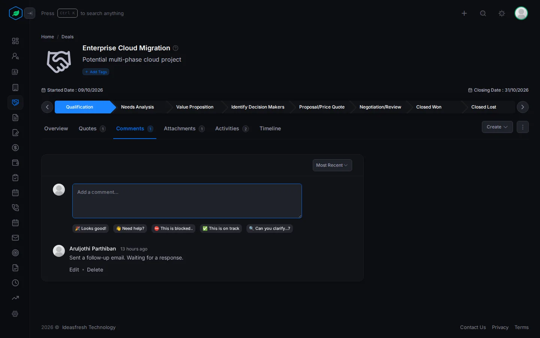This screenshot has height=338, width=540.
Task: Open the dashboard grid icon in sidebar
Action: coord(15,41)
